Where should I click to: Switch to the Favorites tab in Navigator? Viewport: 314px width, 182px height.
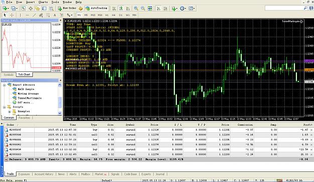tap(24, 118)
